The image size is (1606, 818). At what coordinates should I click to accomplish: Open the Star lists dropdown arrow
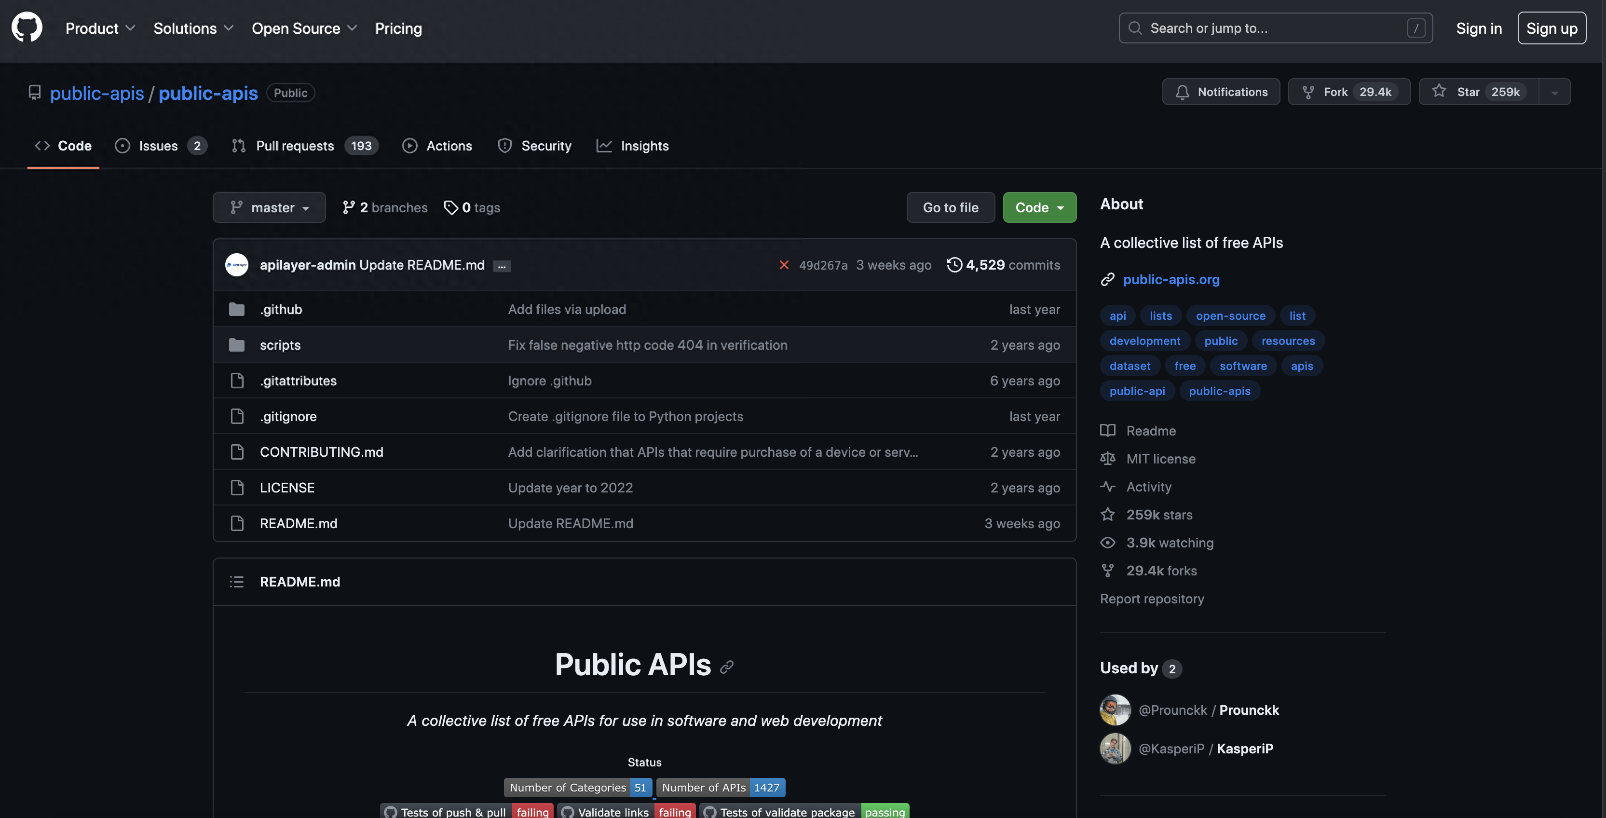[x=1555, y=92]
